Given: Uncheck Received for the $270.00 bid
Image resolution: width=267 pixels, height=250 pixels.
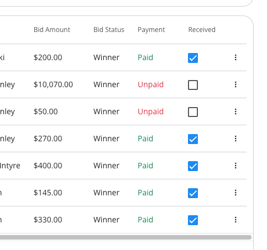Looking at the screenshot, I should (193, 139).
